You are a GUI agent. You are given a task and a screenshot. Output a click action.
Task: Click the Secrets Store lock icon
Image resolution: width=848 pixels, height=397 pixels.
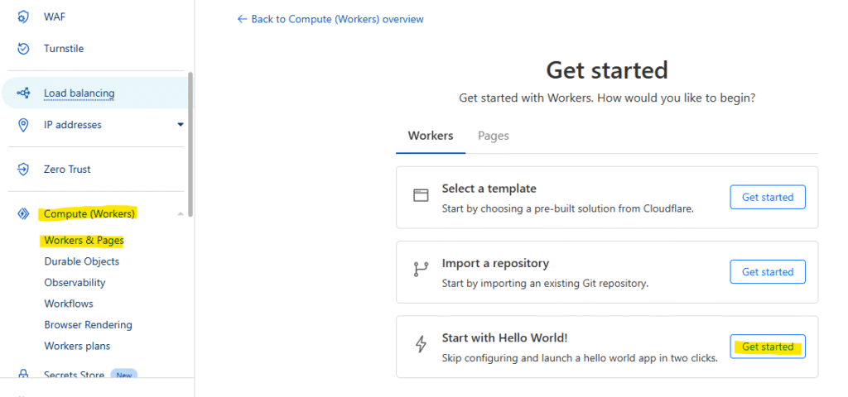coord(23,375)
